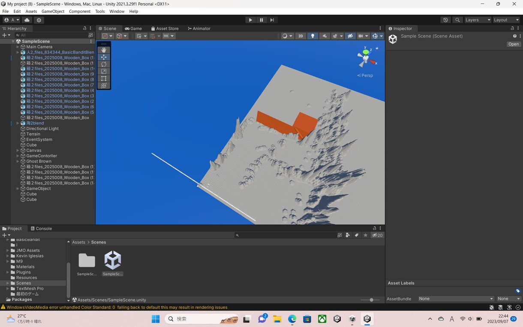Click the Step frame button
This screenshot has height=327, width=523.
coord(272,20)
